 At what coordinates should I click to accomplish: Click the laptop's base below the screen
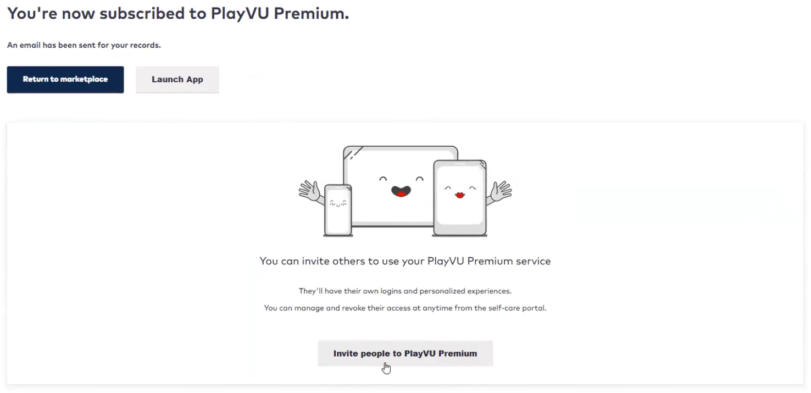pos(391,225)
